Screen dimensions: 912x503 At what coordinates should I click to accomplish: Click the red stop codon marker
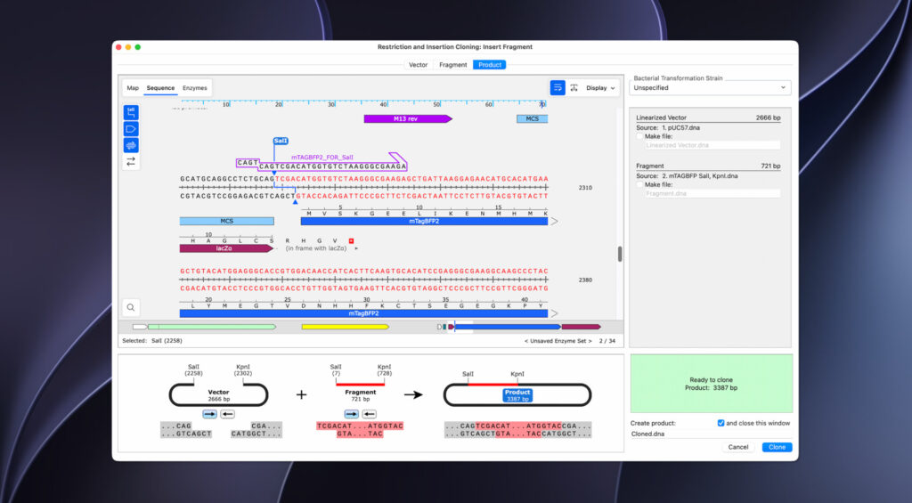point(351,240)
